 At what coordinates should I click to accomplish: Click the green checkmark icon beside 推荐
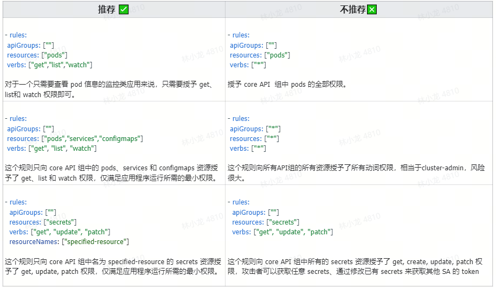tap(124, 10)
